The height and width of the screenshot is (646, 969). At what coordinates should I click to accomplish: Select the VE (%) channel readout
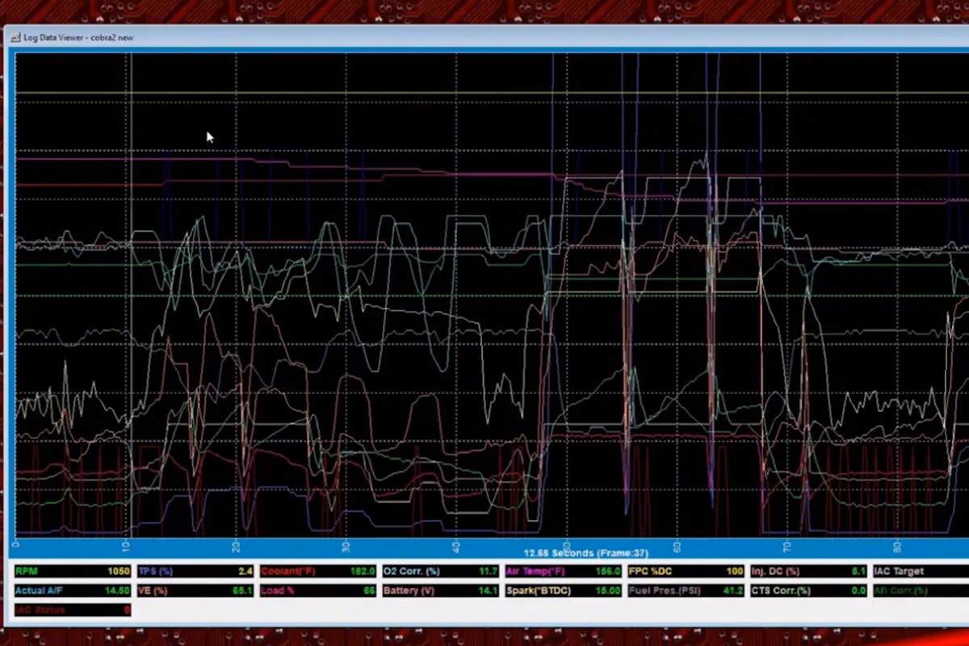click(x=195, y=590)
